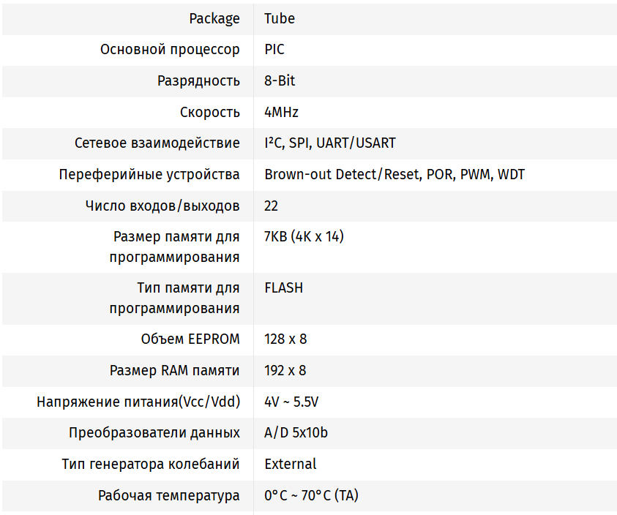The width and height of the screenshot is (617, 515).
Task: Select the "FLASH" memory type value
Action: coord(283,287)
